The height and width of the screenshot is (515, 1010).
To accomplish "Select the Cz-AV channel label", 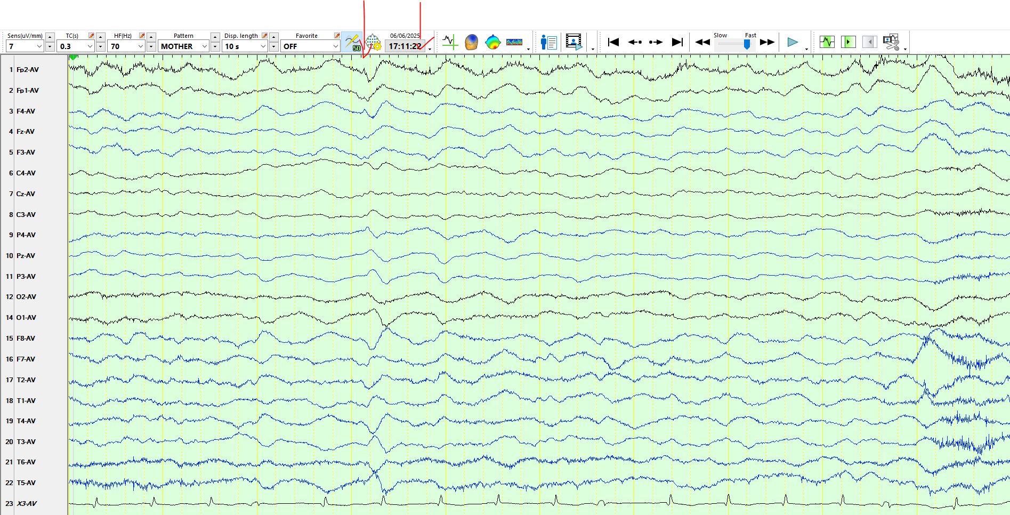I will [x=26, y=194].
